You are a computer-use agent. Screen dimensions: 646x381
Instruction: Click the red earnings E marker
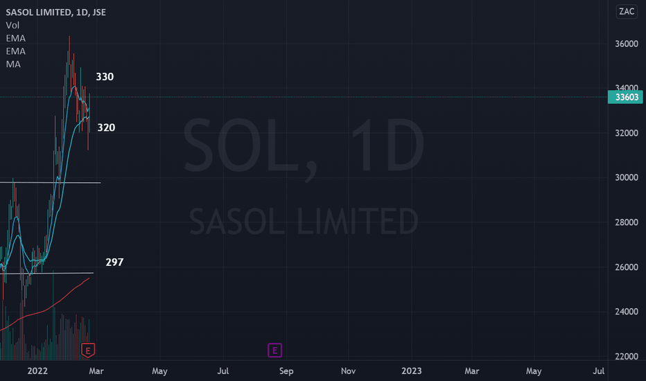(x=88, y=351)
